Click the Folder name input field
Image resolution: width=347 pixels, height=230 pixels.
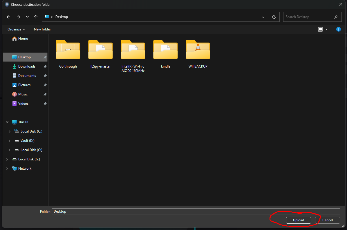[196, 211]
